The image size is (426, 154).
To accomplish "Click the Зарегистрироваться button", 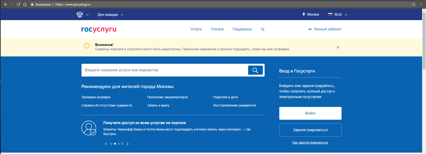I will pyautogui.click(x=310, y=130).
